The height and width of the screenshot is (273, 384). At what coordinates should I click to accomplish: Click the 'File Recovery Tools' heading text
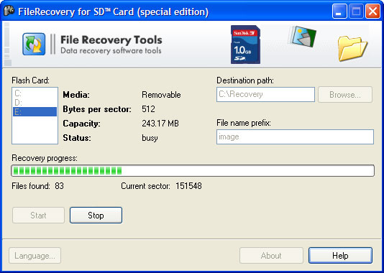(111, 40)
